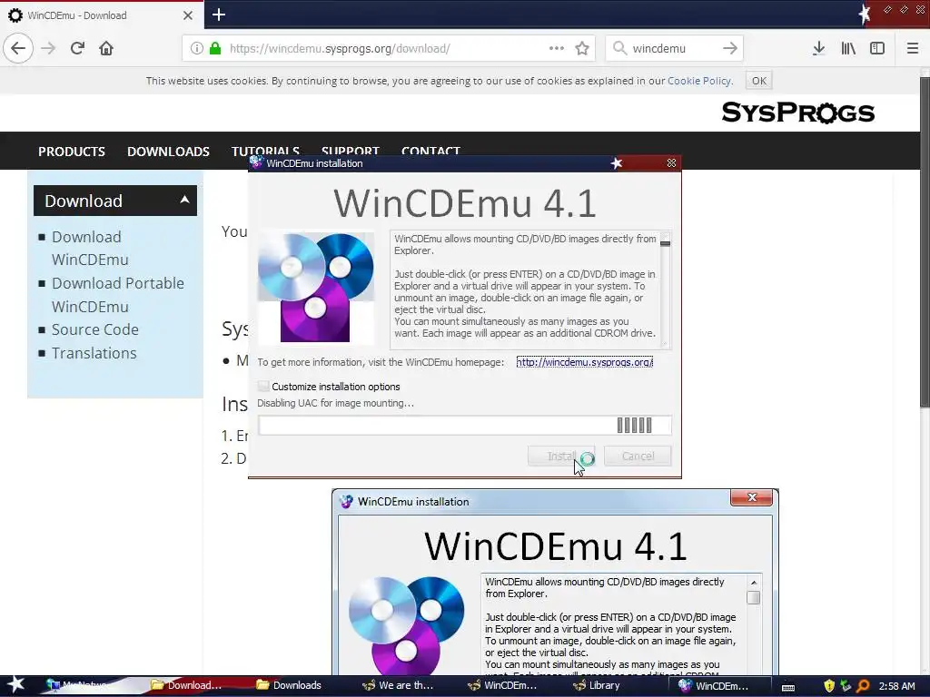The width and height of the screenshot is (930, 697).
Task: Close the WinCDEmu installation dialog
Action: [x=671, y=163]
